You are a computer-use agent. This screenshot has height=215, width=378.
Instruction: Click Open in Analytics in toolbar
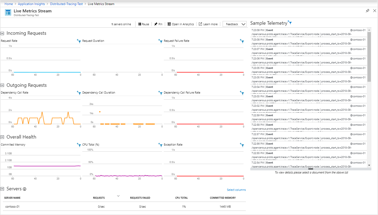181,24
